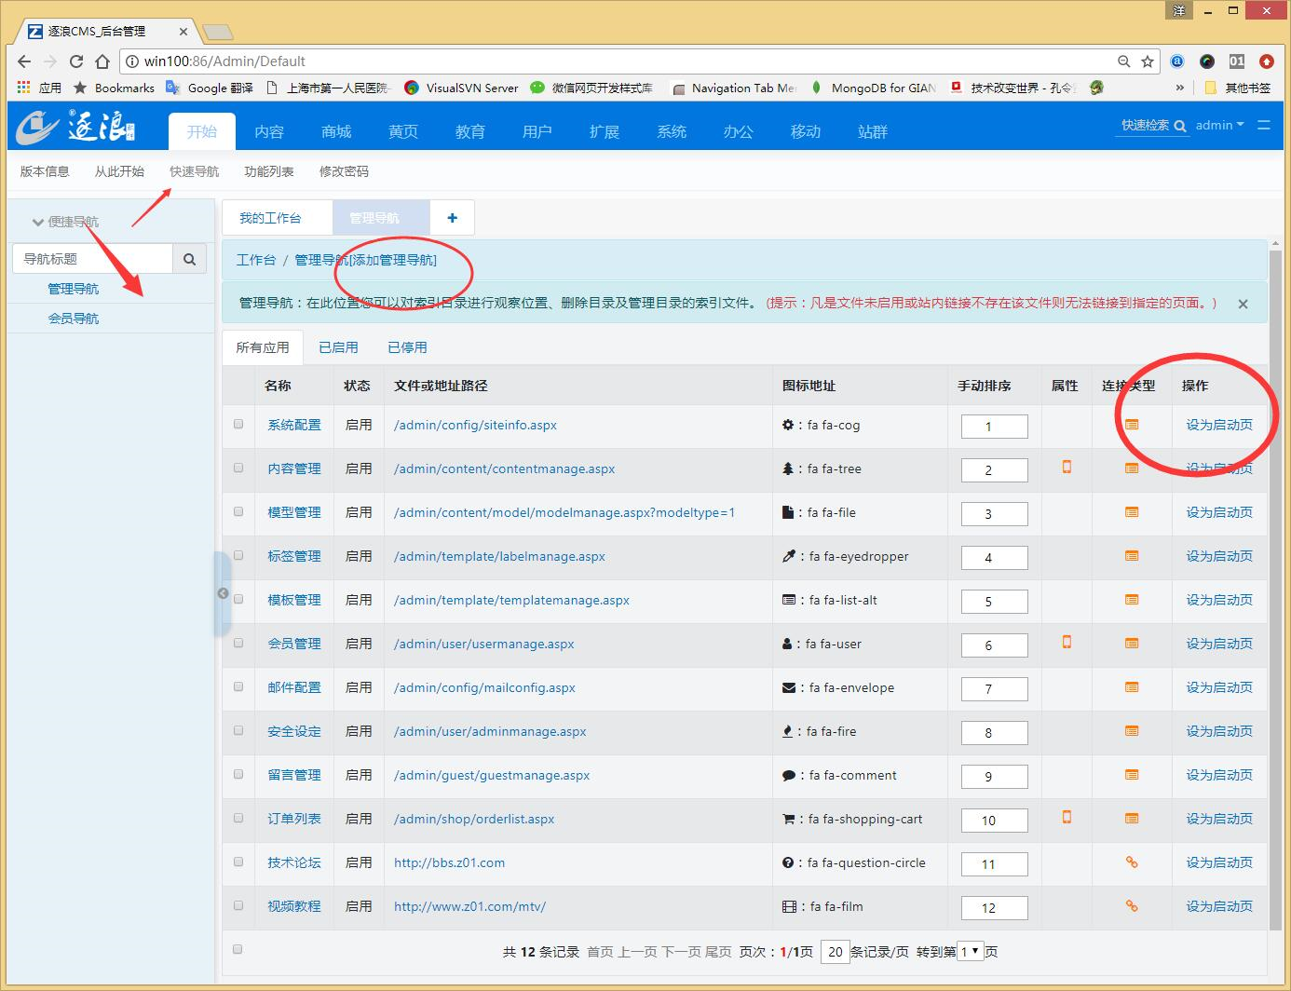1291x991 pixels.
Task: Click red Chrome extension icon
Action: 1266,61
